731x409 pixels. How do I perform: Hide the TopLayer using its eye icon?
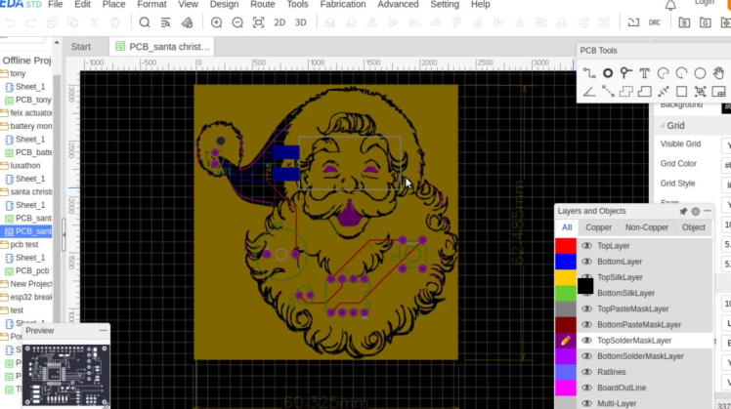(586, 246)
